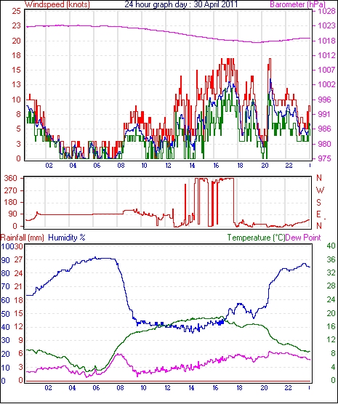
Task: Click the 25 knots windspeed axis value
Action: [16, 12]
